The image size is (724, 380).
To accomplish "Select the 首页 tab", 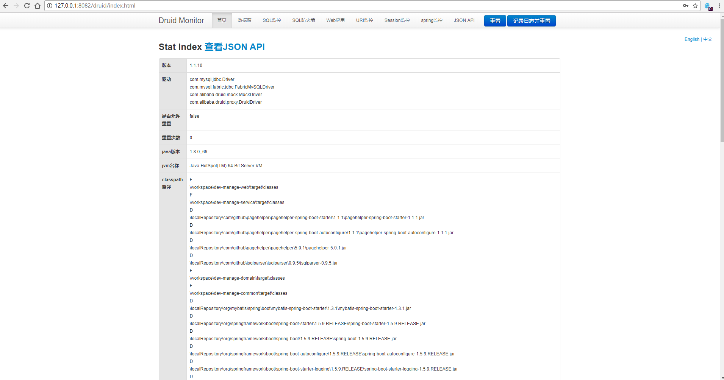I will 222,20.
